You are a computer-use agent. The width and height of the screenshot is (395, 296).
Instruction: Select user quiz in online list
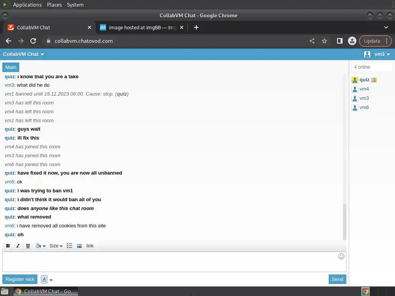364,80
